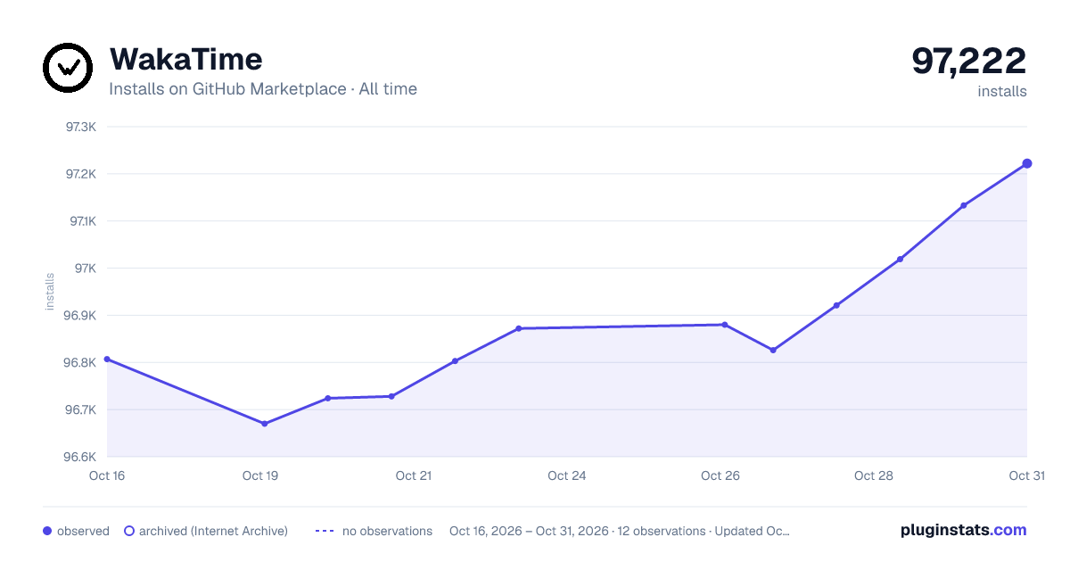Click the Oct 19 x-axis label

(260, 475)
